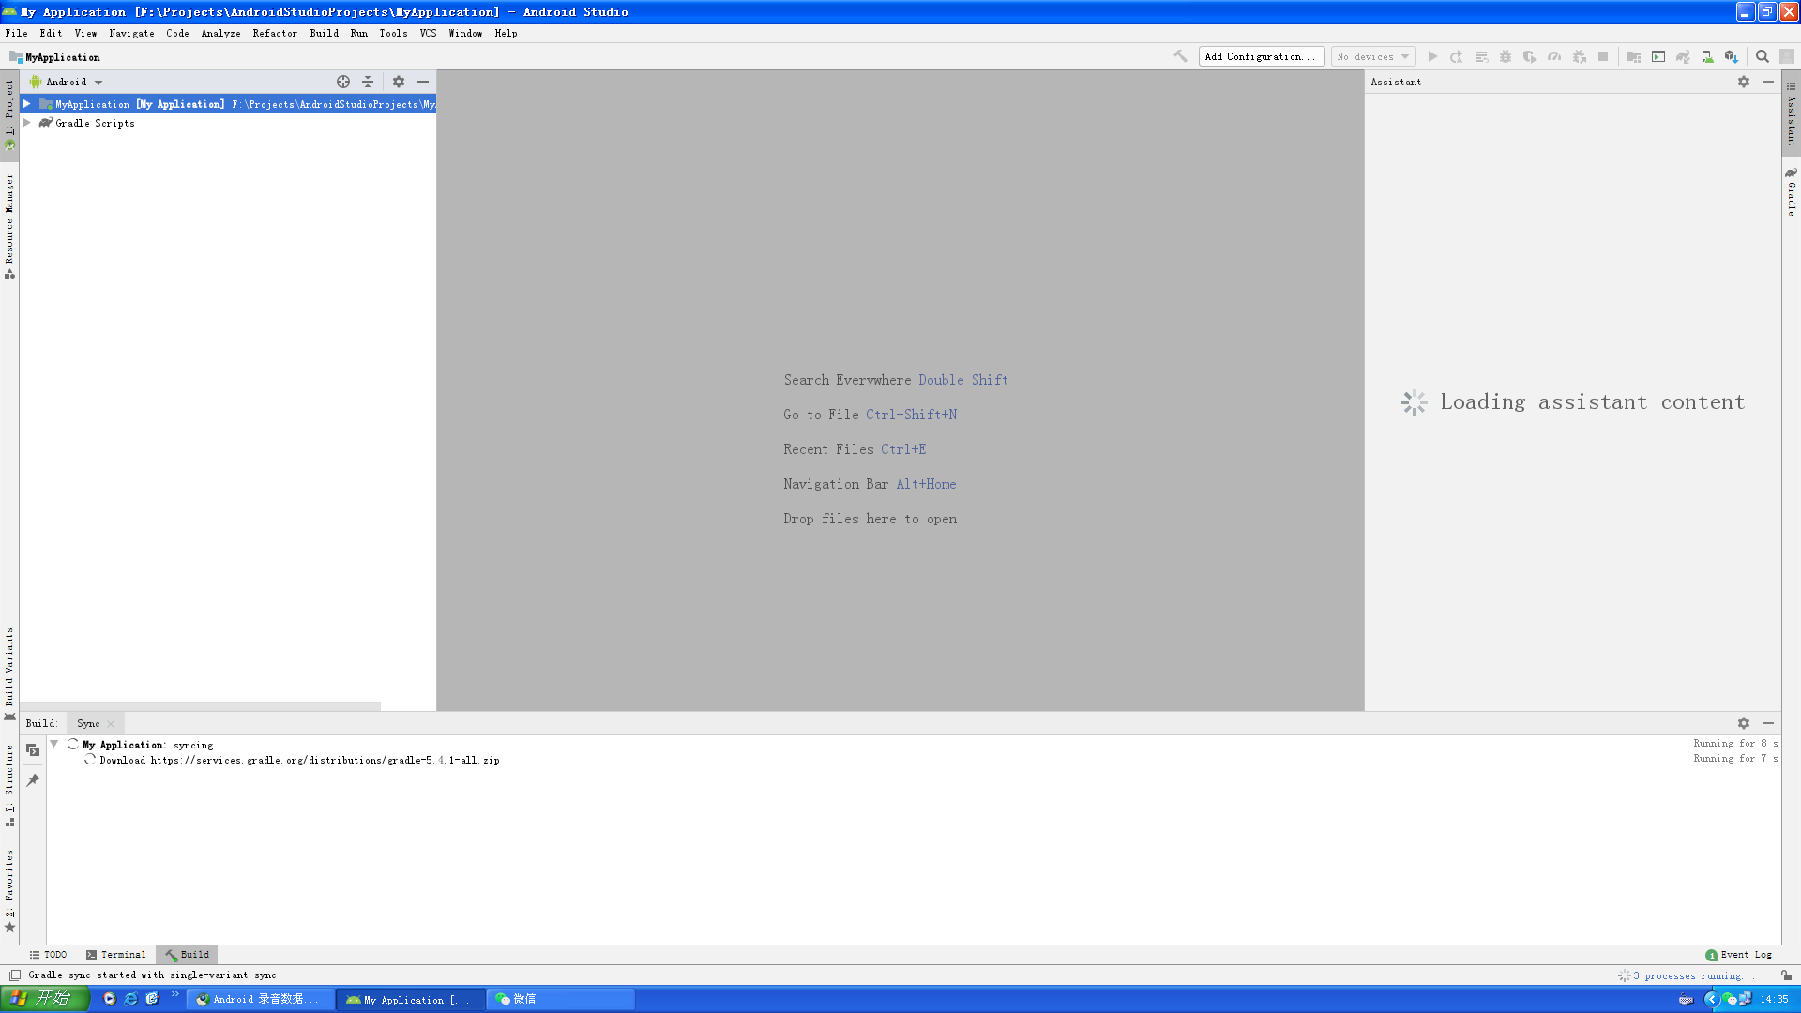Open the Project Structure icon

click(x=1634, y=56)
